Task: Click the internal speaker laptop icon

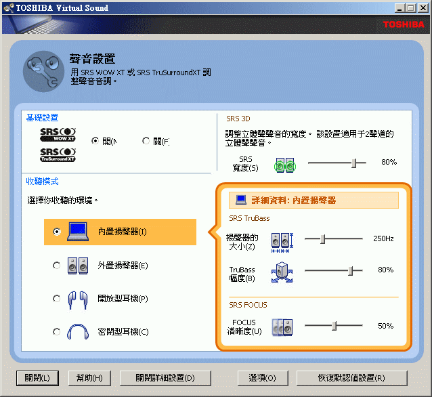Action: coord(78,232)
